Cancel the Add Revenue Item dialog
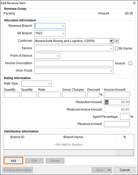The image size is (138, 175). (x=125, y=170)
